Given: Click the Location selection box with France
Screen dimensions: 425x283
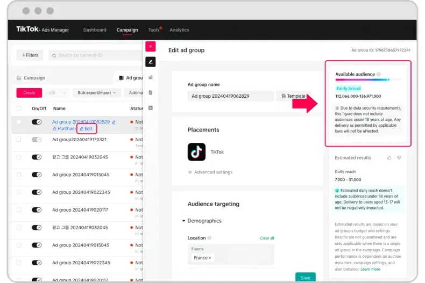Looking at the screenshot, I should coord(231,255).
